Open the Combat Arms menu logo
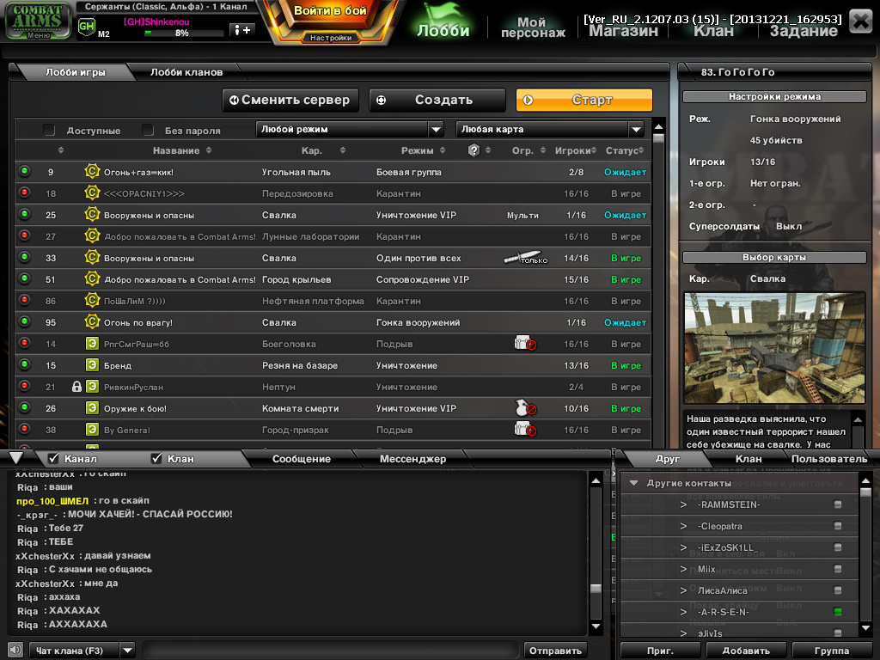Image resolution: width=880 pixels, height=660 pixels. pyautogui.click(x=38, y=21)
